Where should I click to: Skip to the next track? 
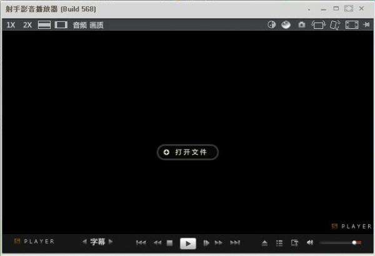point(235,243)
